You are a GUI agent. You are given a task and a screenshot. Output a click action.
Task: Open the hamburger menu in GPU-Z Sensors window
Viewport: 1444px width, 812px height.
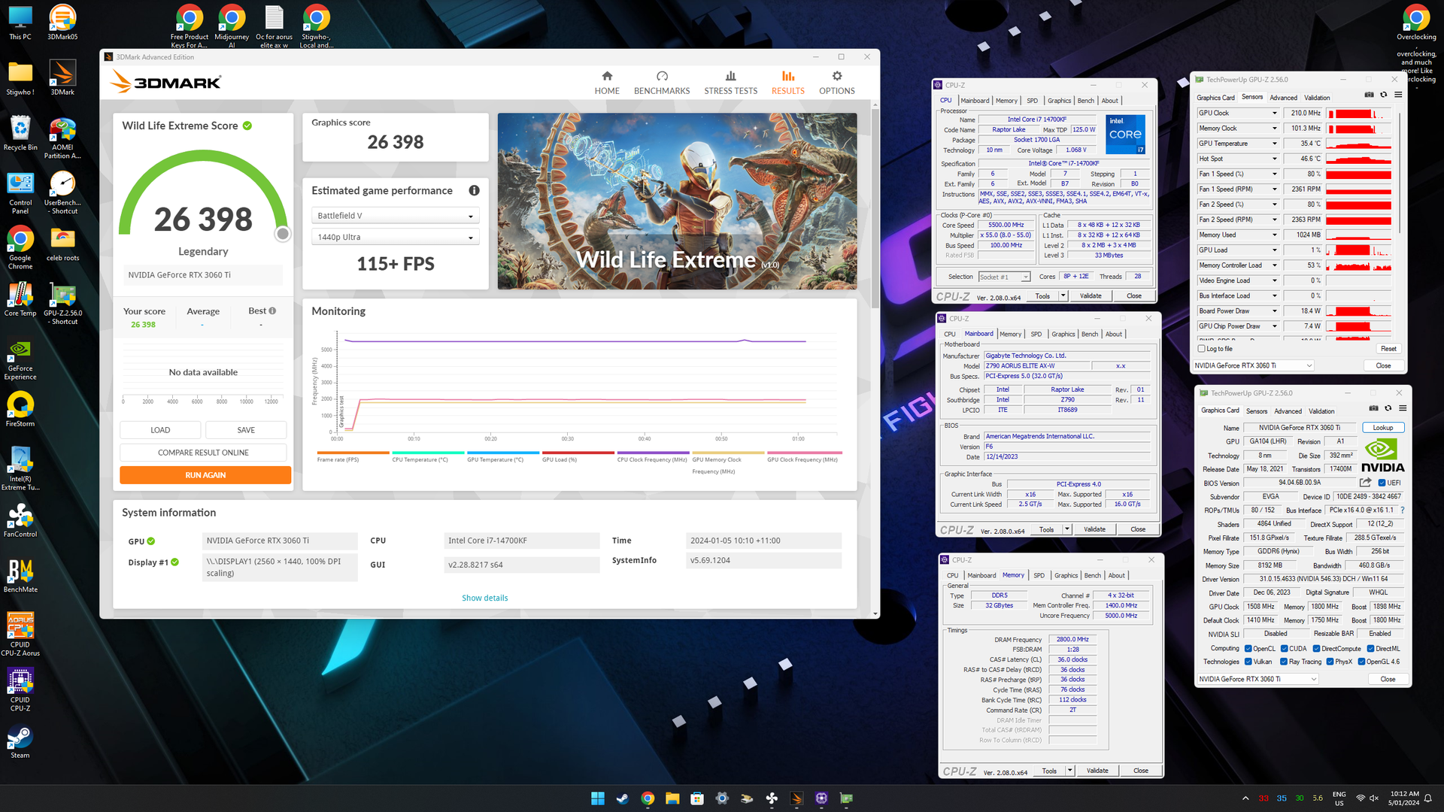[x=1398, y=95]
